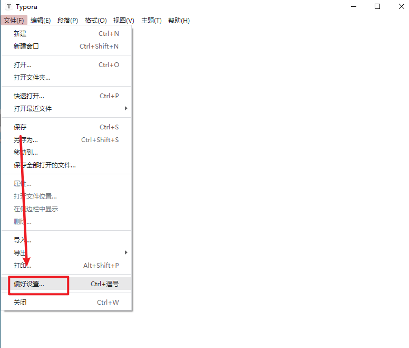Choose 新建窗口 menu entry
409x348 pixels.
coord(26,46)
